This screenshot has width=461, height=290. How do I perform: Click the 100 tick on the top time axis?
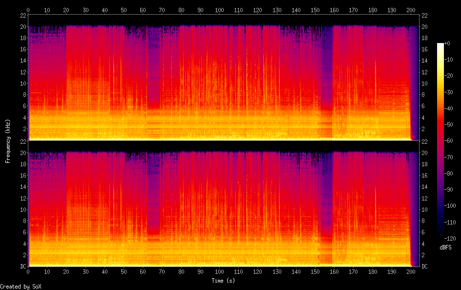point(219,10)
